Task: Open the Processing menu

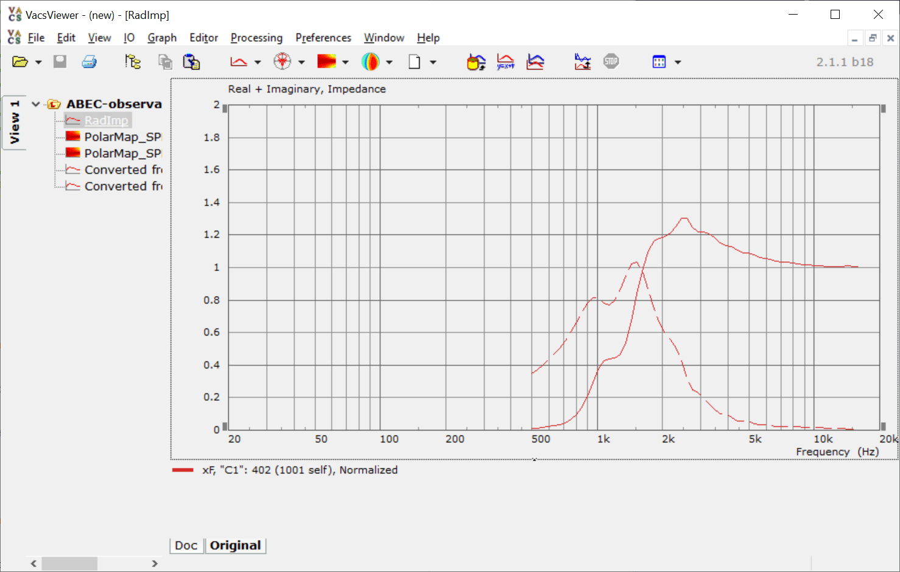Action: [256, 38]
